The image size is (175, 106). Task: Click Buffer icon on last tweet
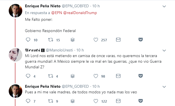click(x=72, y=101)
